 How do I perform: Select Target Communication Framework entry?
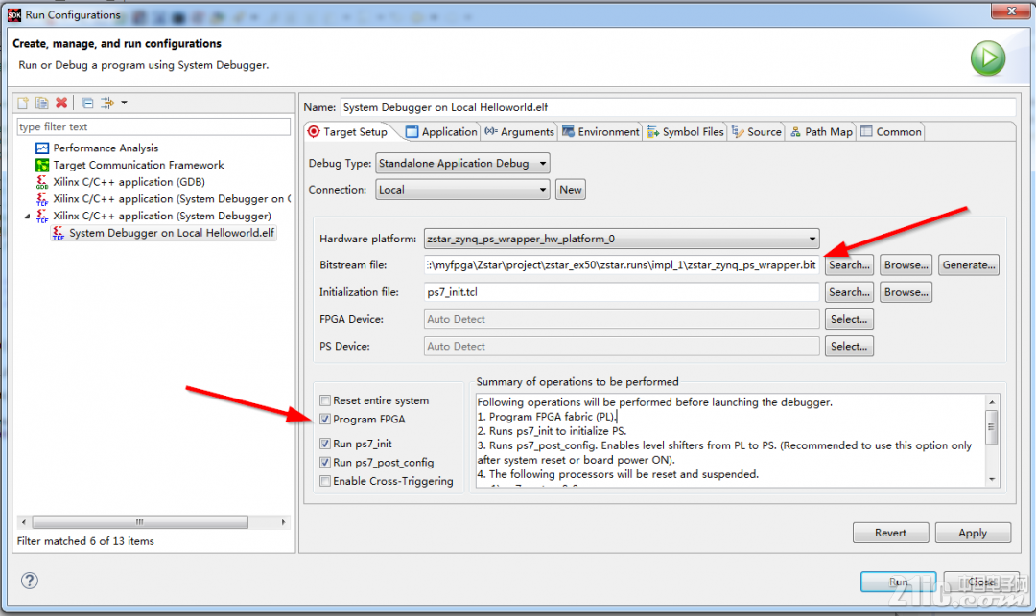(138, 165)
